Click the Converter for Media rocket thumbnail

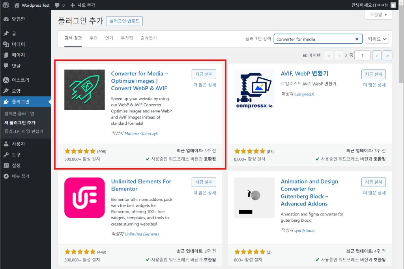click(84, 90)
